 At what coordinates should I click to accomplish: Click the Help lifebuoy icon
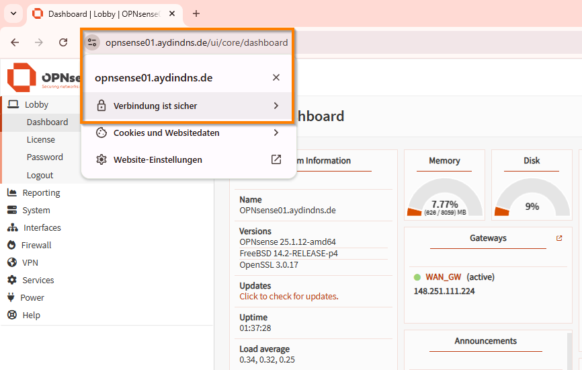pos(12,315)
